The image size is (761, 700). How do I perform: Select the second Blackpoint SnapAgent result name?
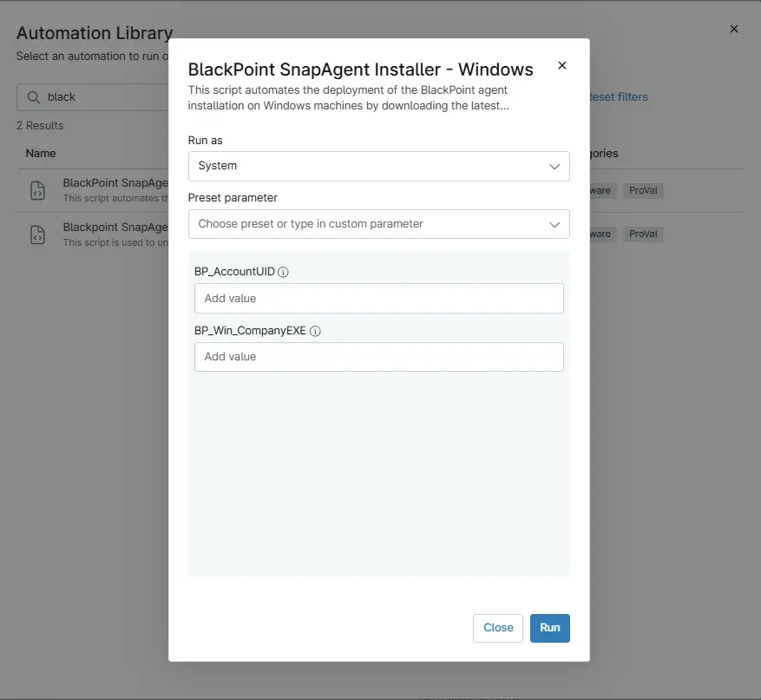click(115, 227)
